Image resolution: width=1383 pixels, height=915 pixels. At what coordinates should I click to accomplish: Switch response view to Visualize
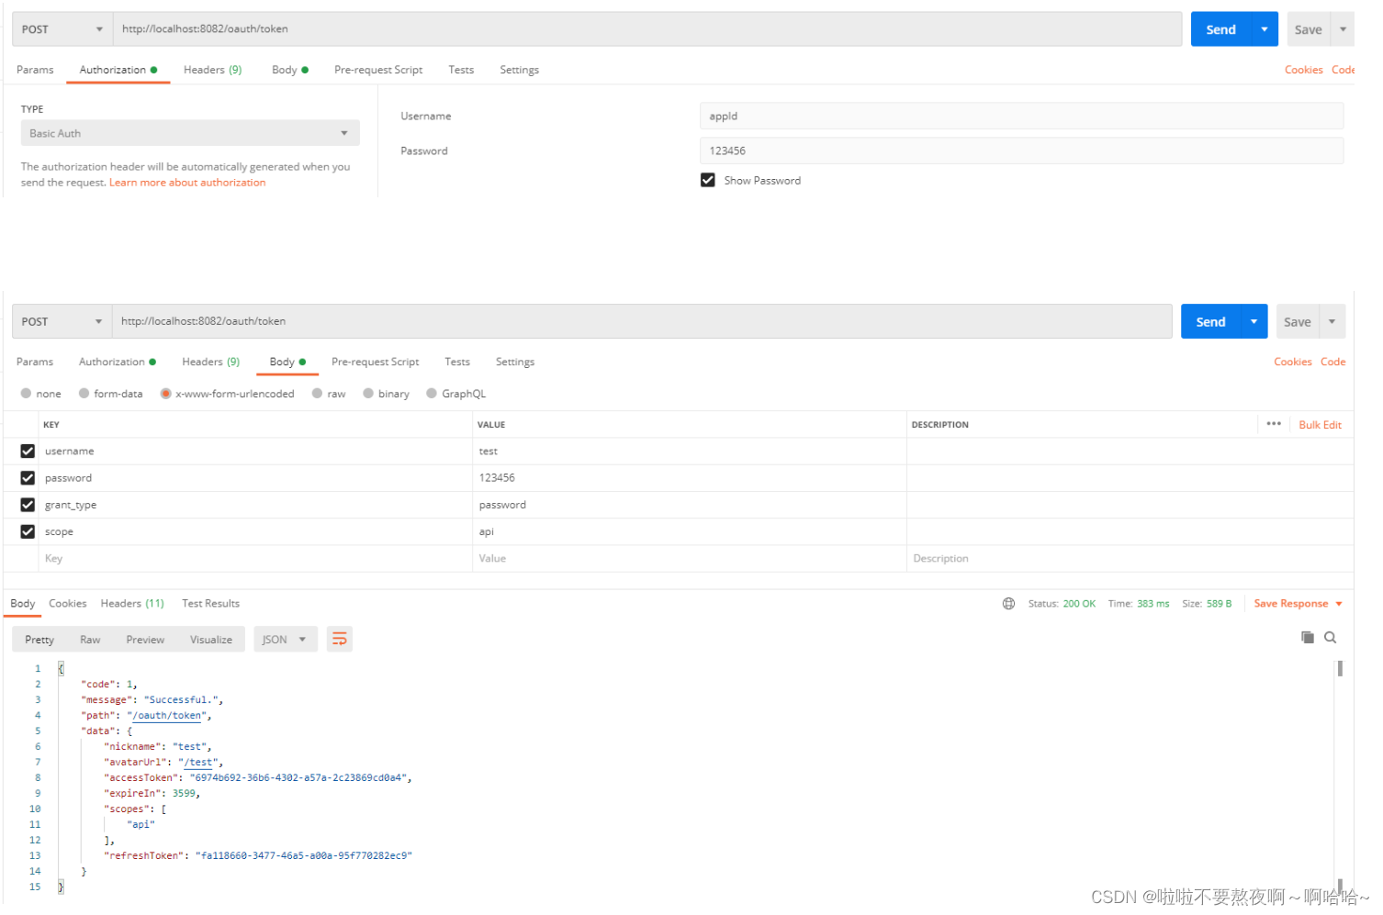(x=211, y=640)
